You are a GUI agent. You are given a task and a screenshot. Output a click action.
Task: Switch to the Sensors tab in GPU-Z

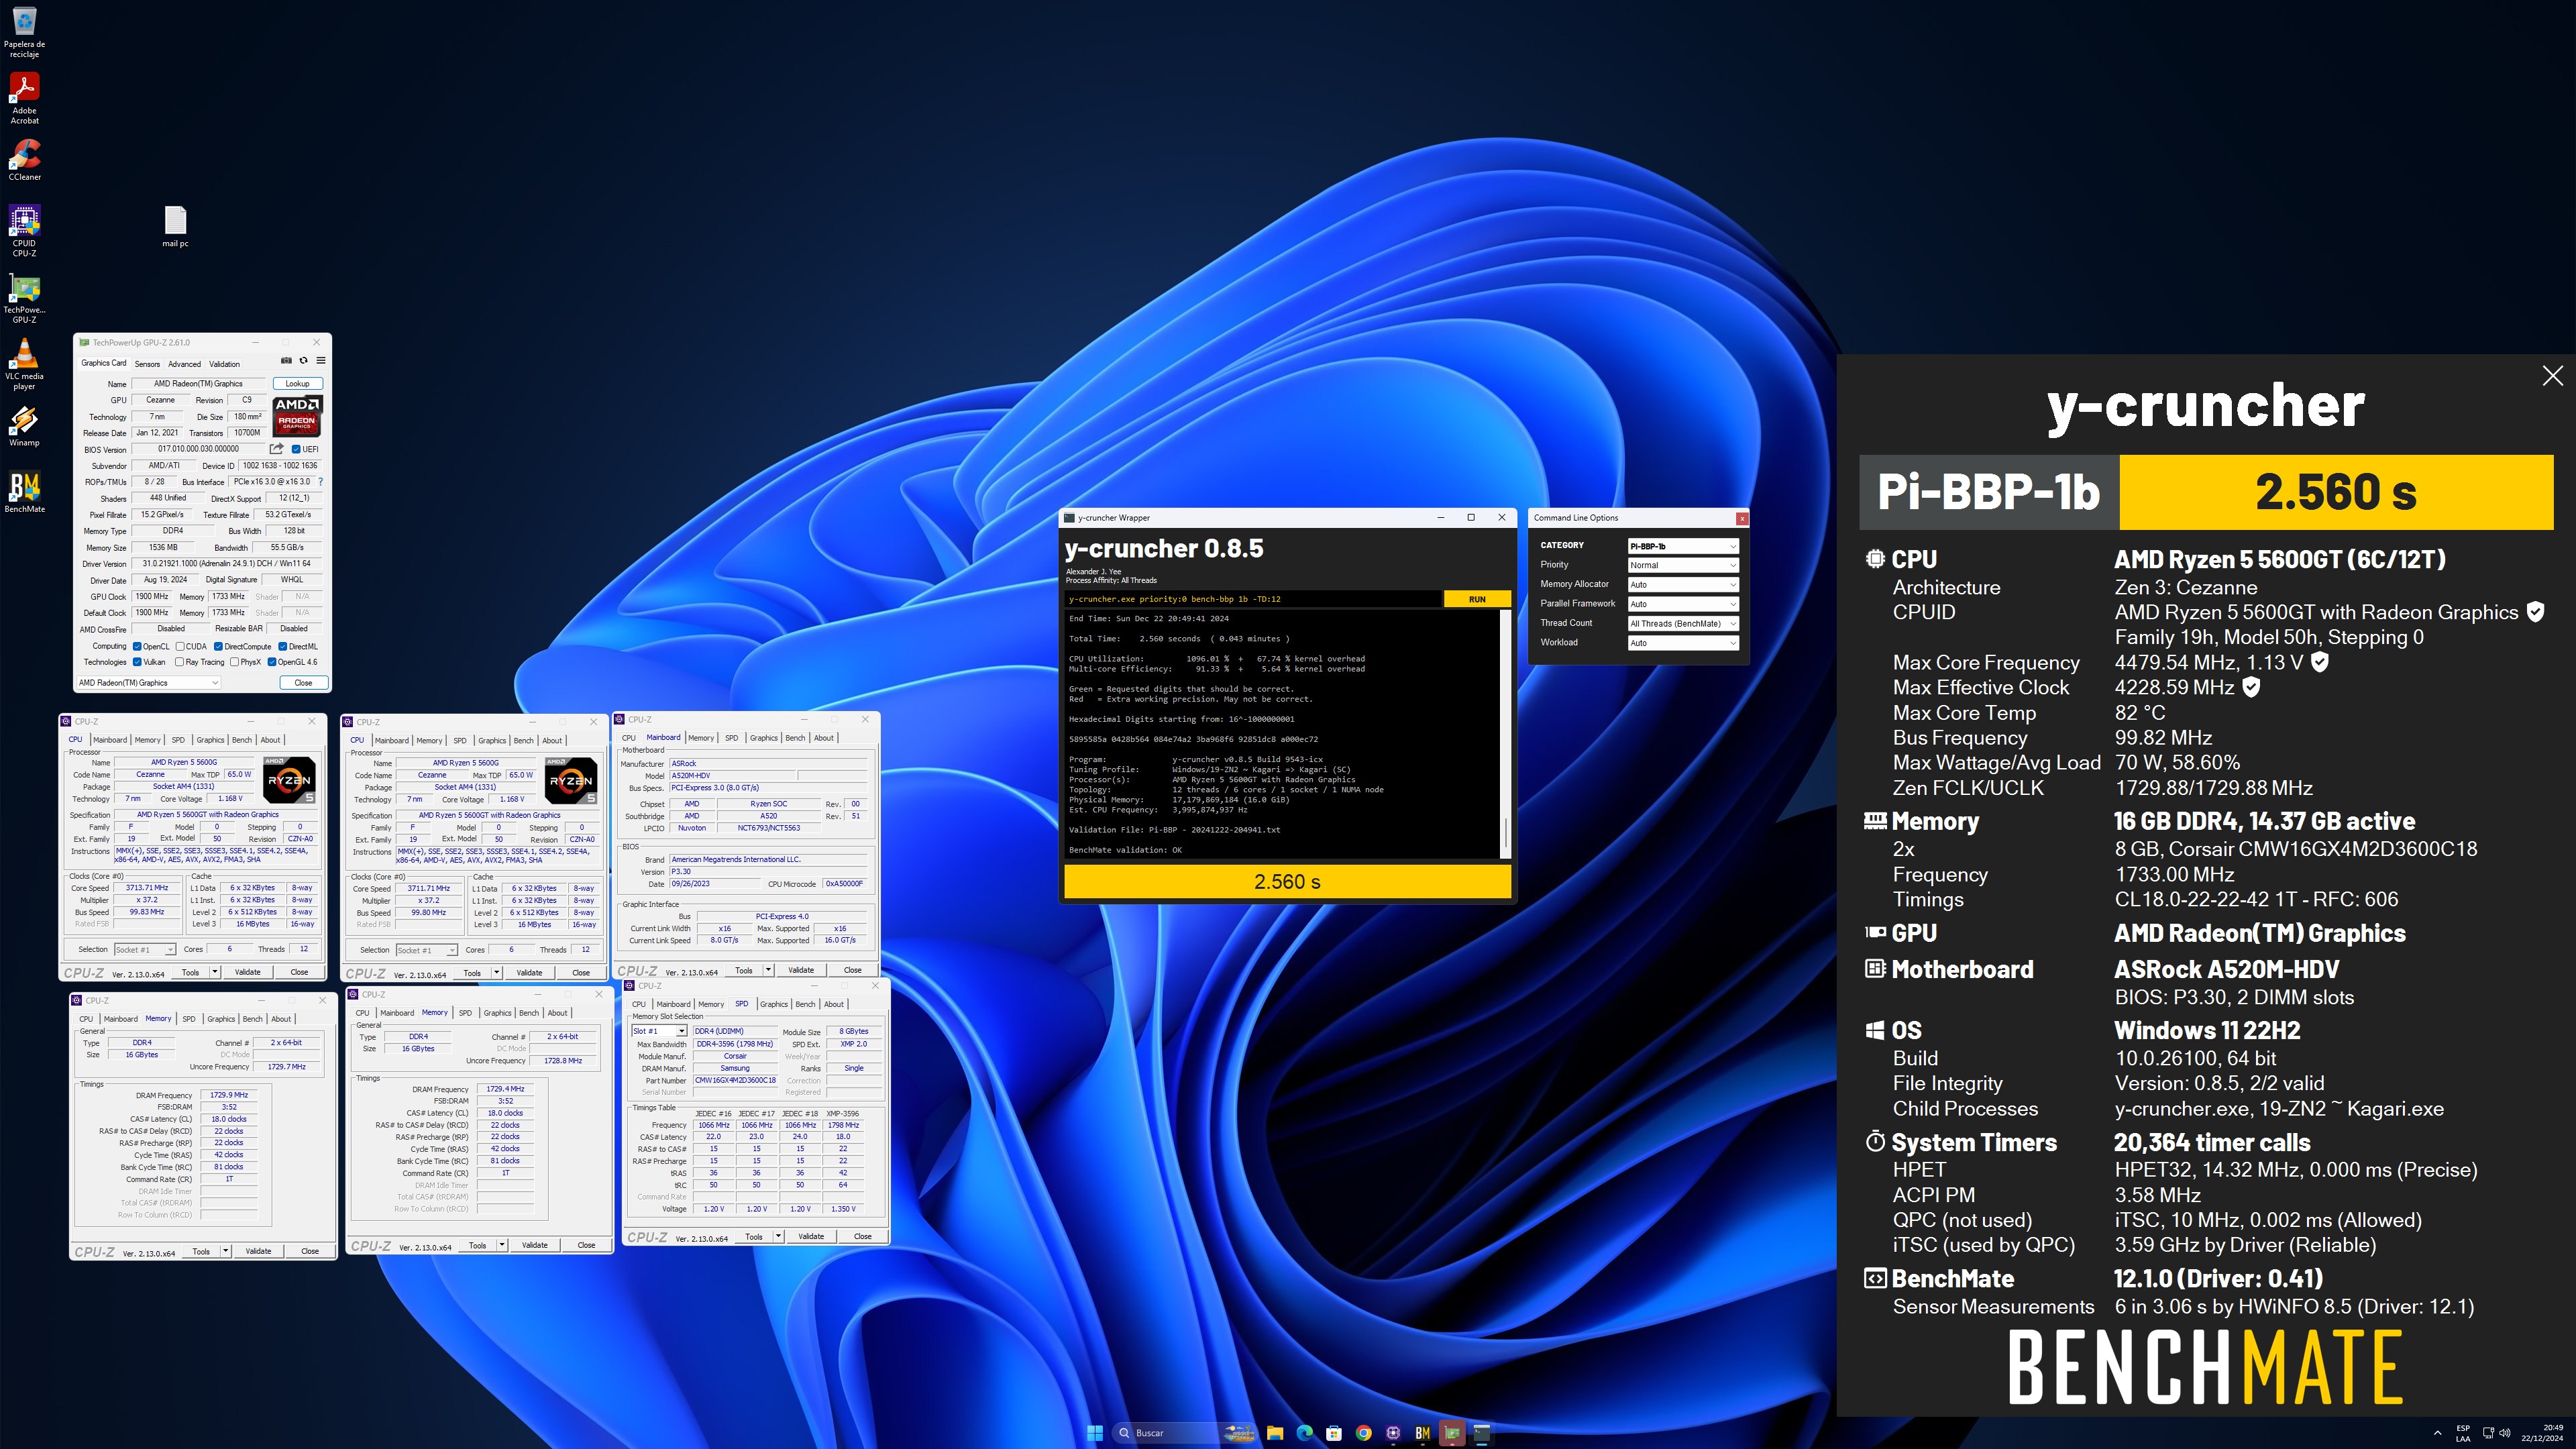pyautogui.click(x=147, y=364)
